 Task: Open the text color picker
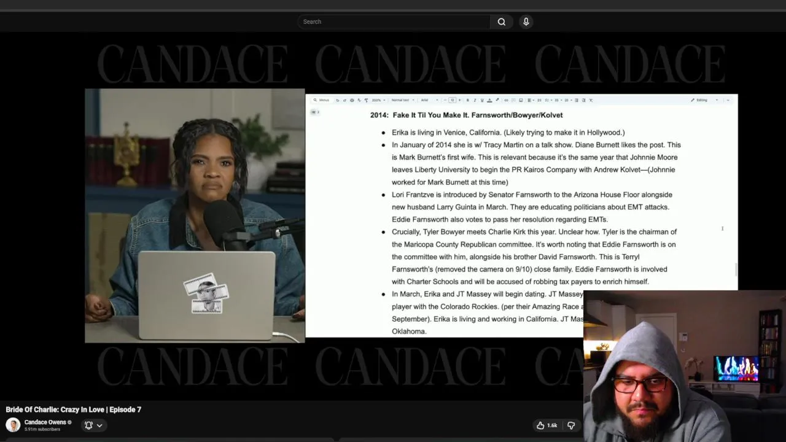(489, 100)
